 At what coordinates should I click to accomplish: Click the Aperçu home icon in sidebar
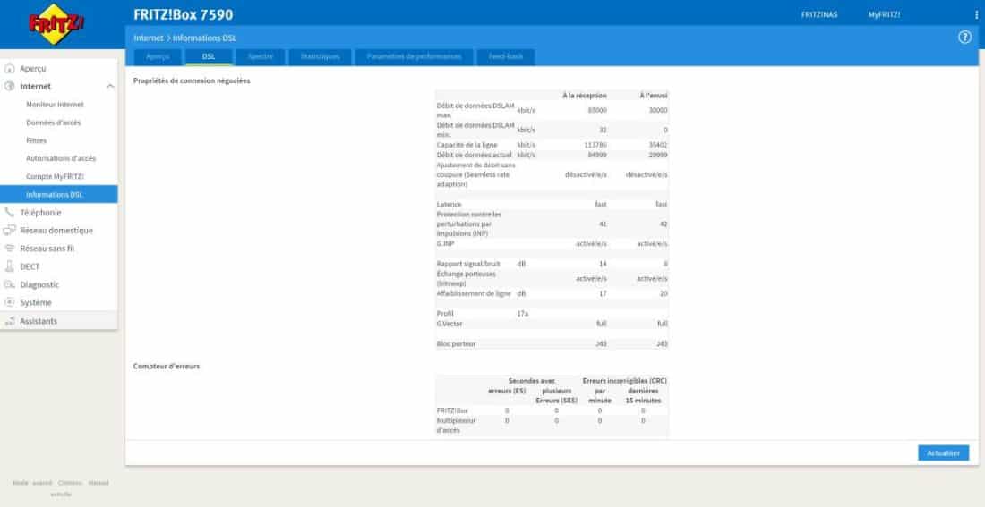[x=10, y=68]
